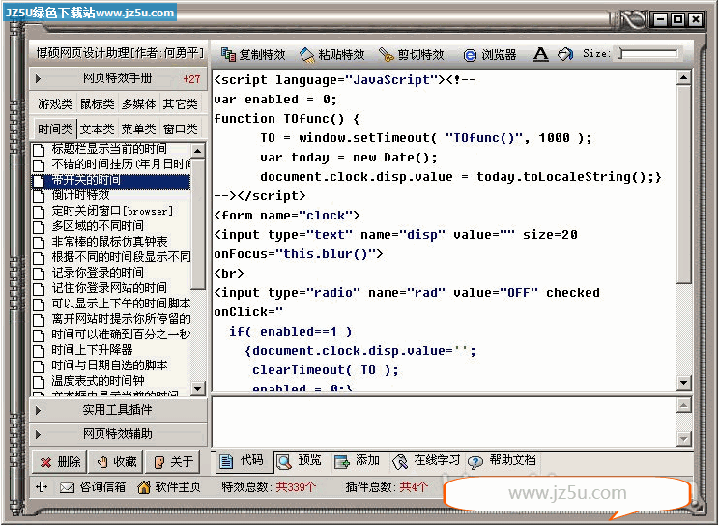Select 记住你登录网站的时间 list item
Viewport: 719px width, 526px height.
point(110,288)
